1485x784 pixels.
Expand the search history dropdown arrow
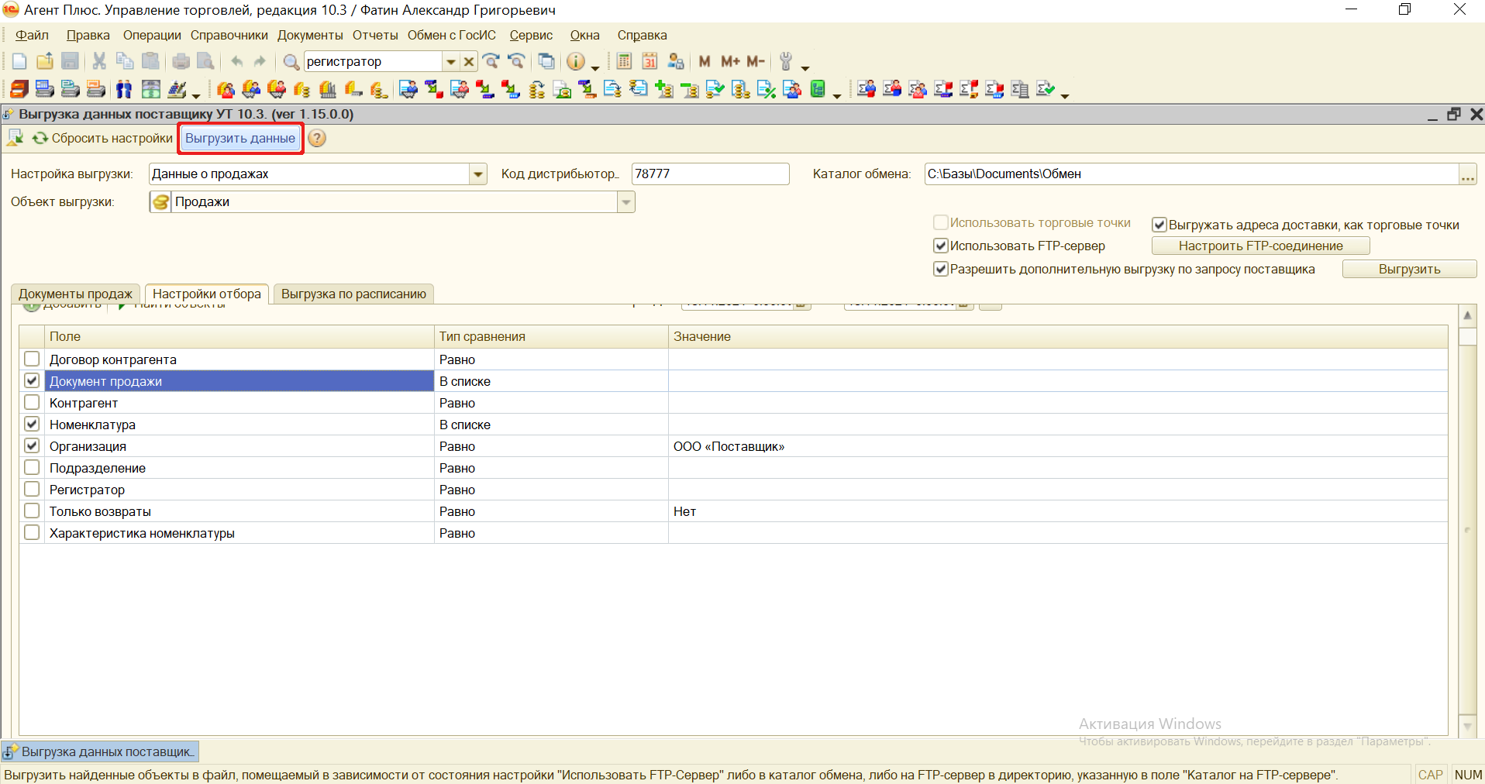[450, 62]
